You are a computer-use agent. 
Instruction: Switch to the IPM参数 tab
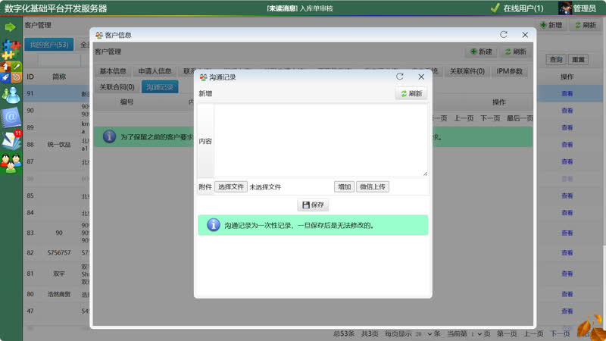pyautogui.click(x=509, y=71)
